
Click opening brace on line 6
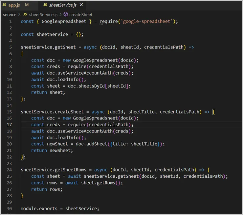(x=22, y=54)
